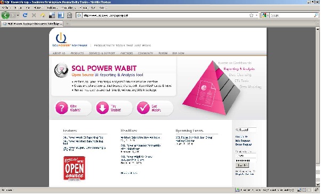The image size is (321, 195).
Task: Click the Firefox icon in the title bar
Action: [2, 2]
